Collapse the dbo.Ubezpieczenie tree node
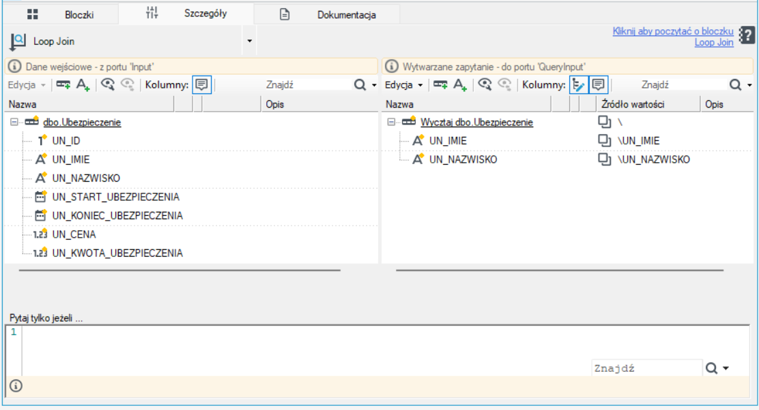Screen dimensions: 759x410 14,122
